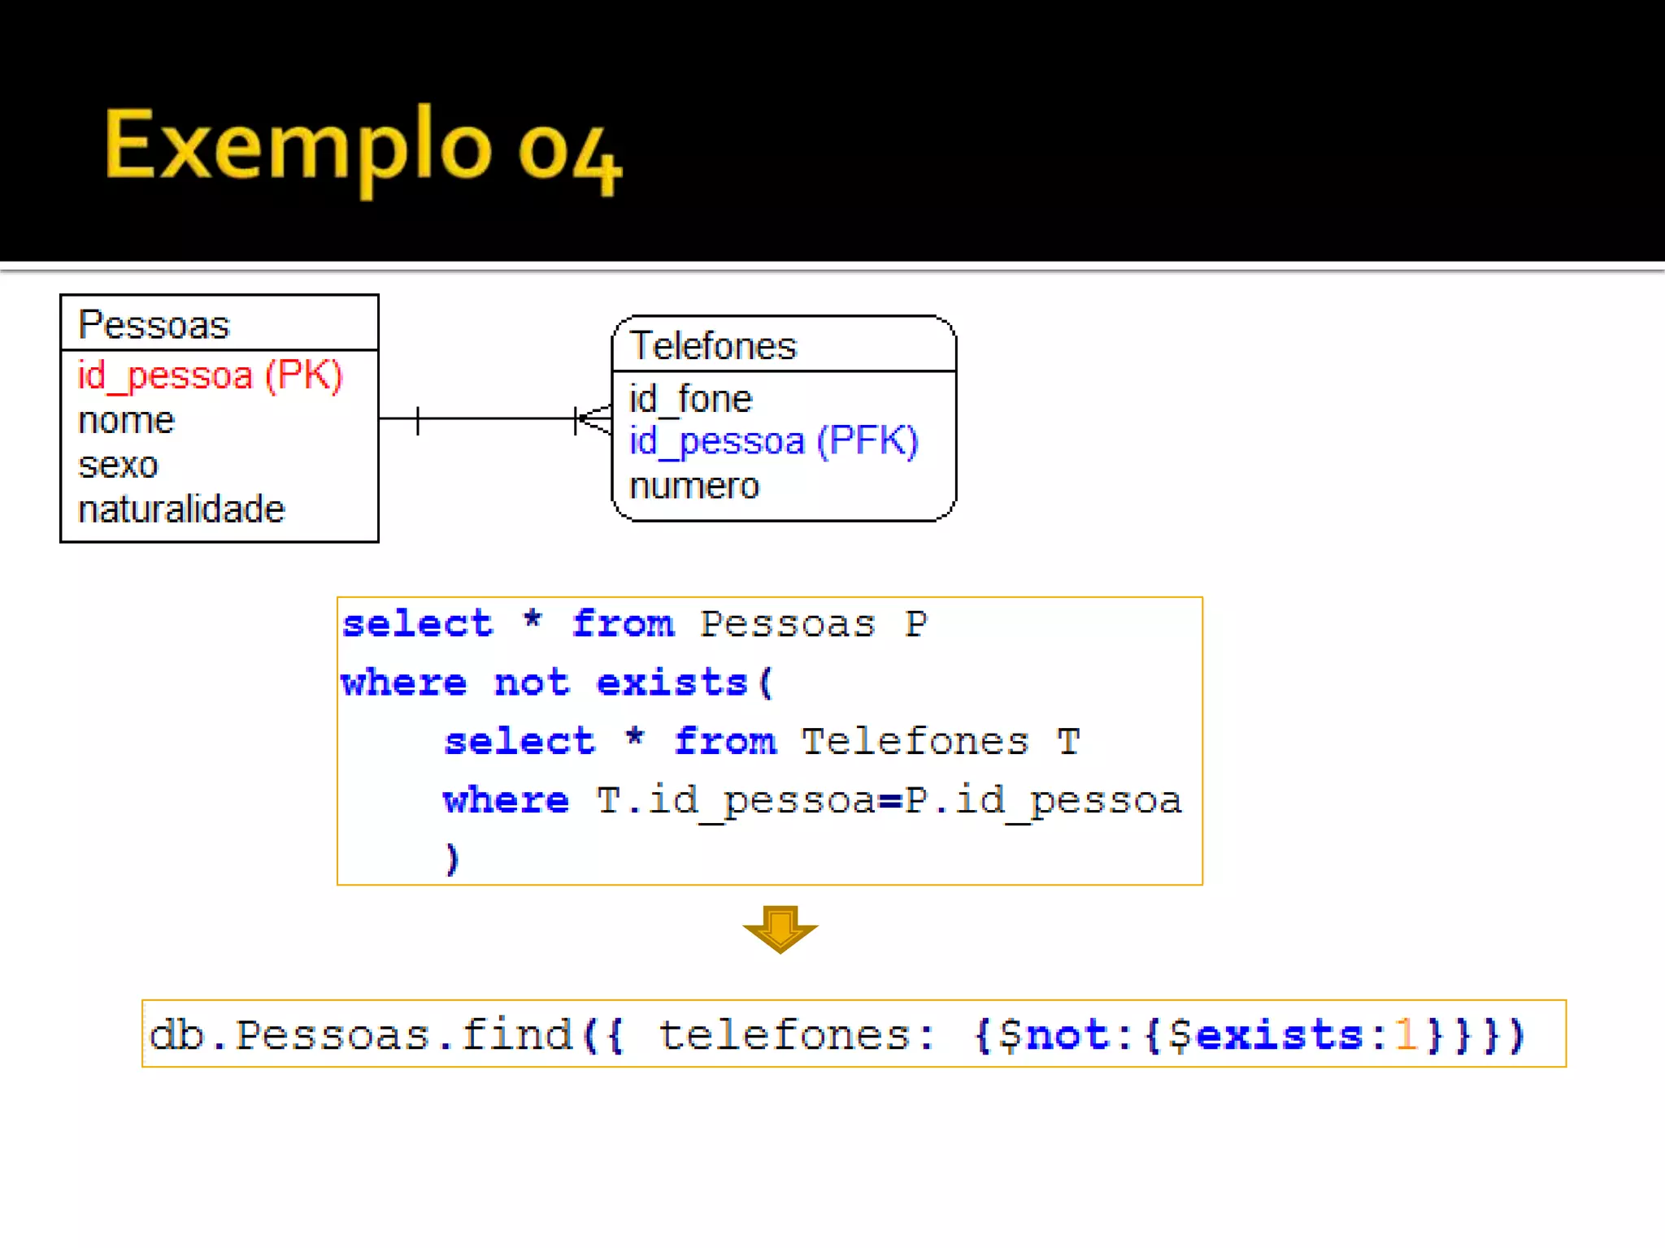This screenshot has width=1665, height=1248.
Task: Click 'select * from Telefones T' subquery line
Action: pos(762,741)
